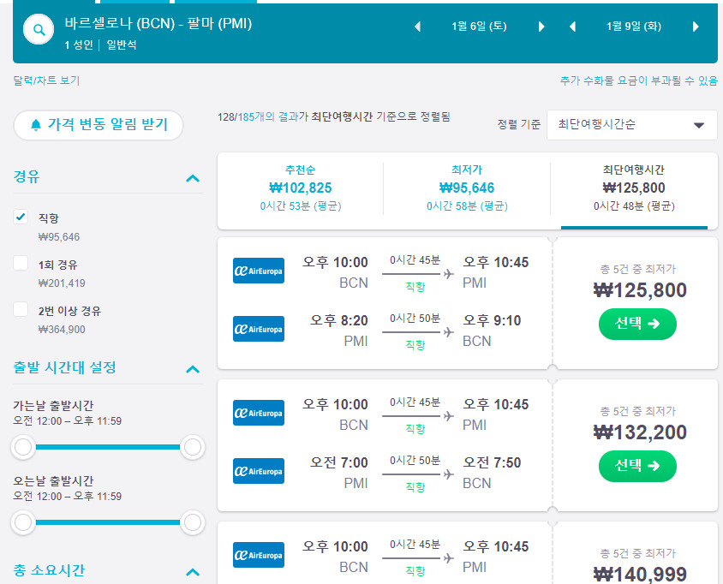723x584 pixels.
Task: Click the 1 성인 passenger text
Action: [79, 45]
